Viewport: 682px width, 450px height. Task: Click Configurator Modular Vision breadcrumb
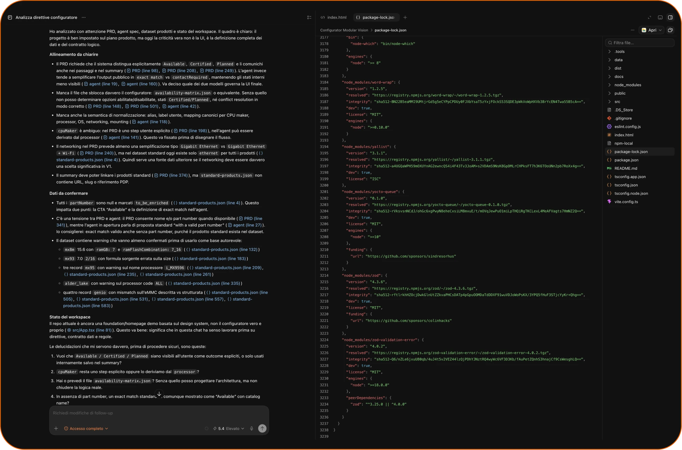(344, 30)
